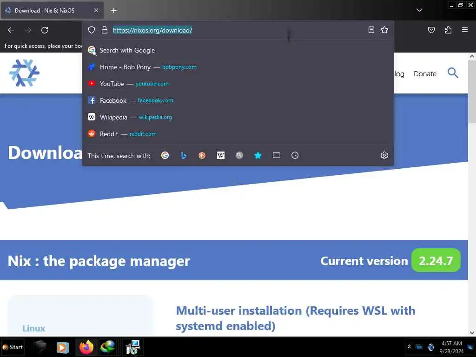Launch Firefox from the taskbar

click(x=86, y=347)
